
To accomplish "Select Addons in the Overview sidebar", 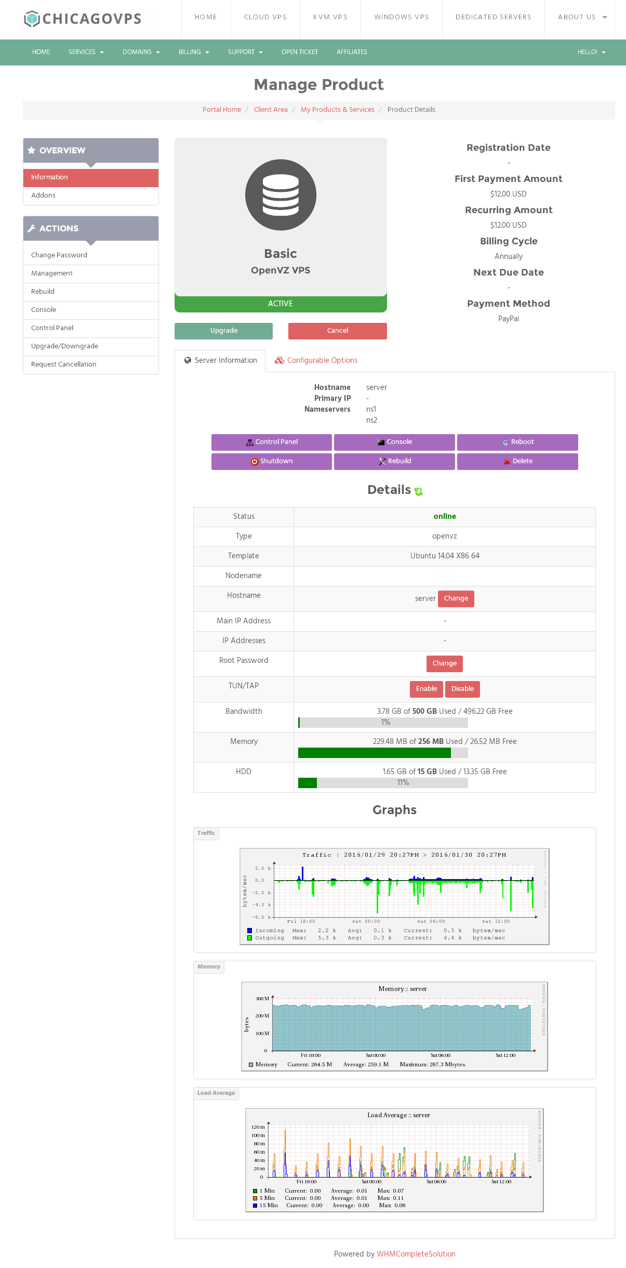I will pos(44,195).
